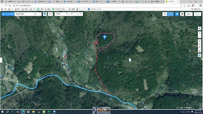Image resolution: width=203 pixels, height=114 pixels.
Task: Click the current location compass button
Action: click(199, 28)
